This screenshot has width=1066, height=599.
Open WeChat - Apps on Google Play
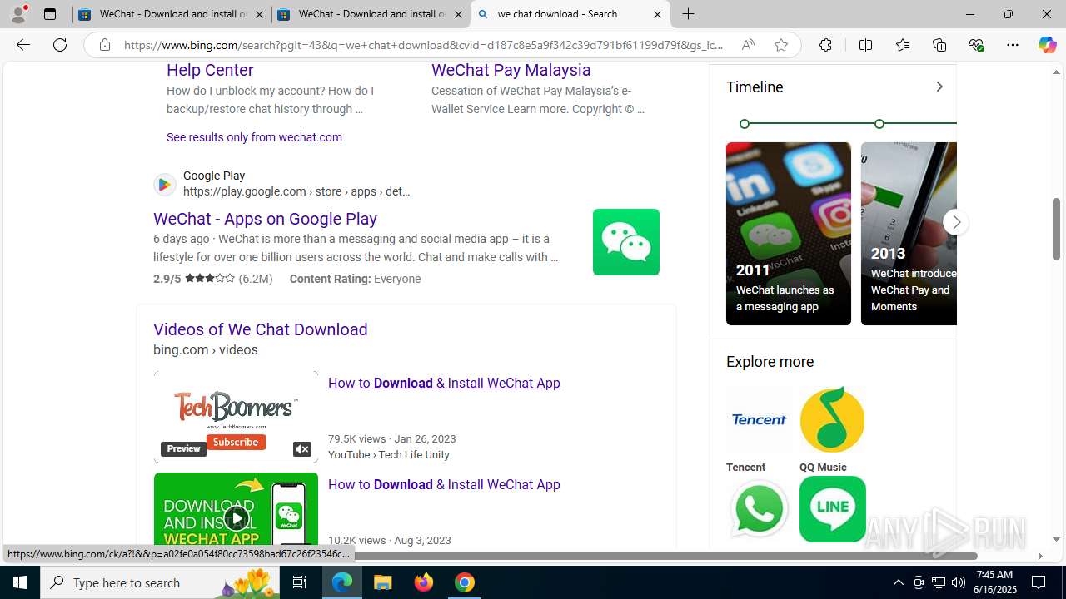pyautogui.click(x=265, y=219)
